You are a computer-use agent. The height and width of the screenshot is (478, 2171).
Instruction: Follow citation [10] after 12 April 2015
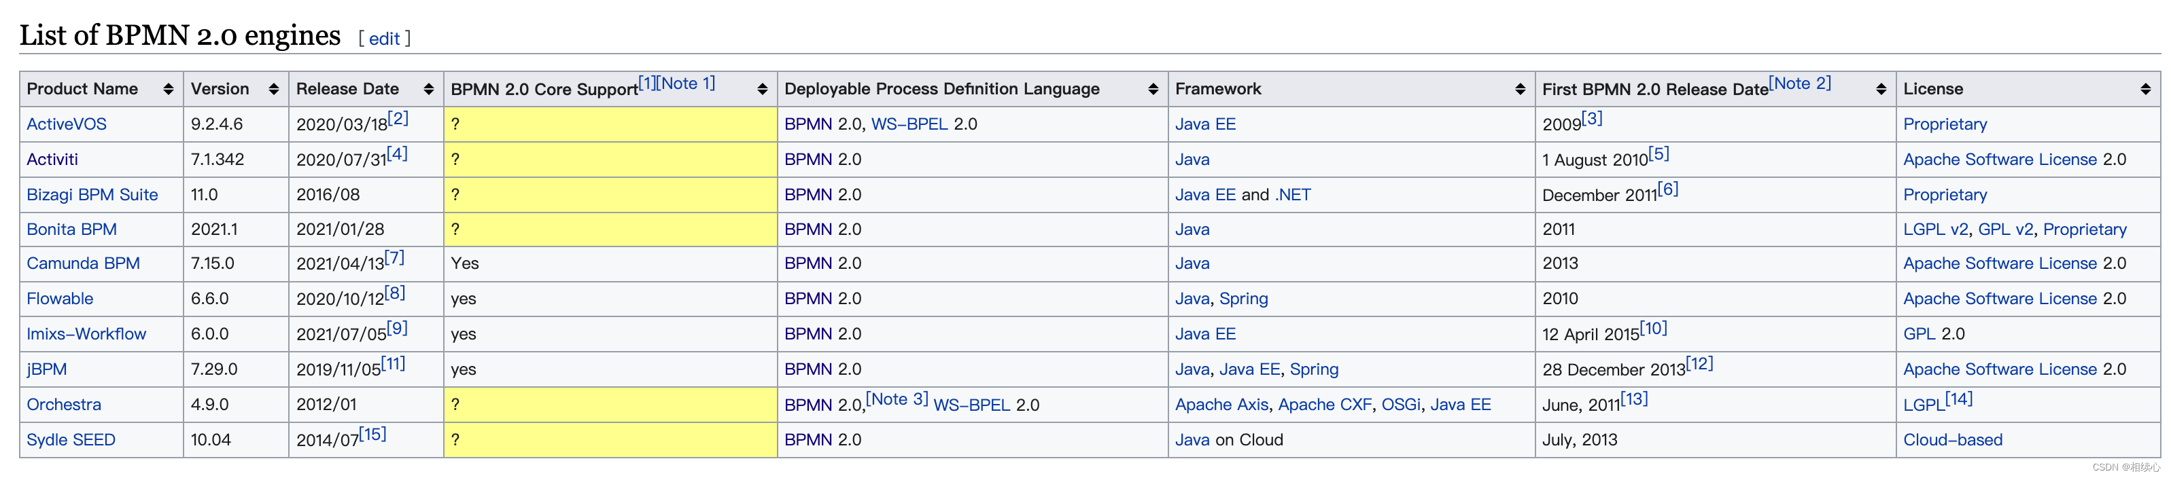[x=1654, y=328]
